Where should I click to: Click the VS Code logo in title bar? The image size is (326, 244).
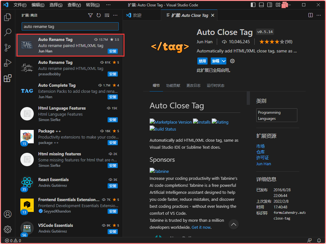(x=6, y=5)
